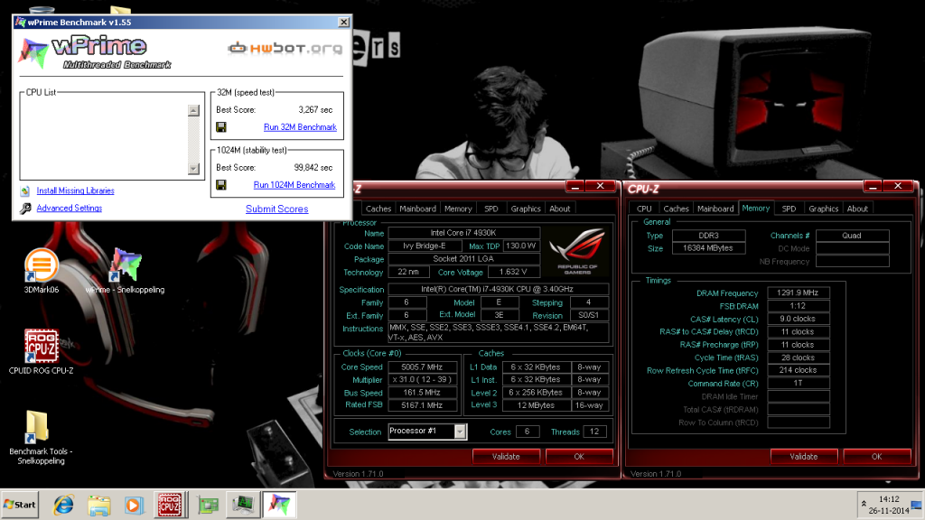925x520 pixels.
Task: Click Validate in the left CPU-Z window
Action: 506,456
